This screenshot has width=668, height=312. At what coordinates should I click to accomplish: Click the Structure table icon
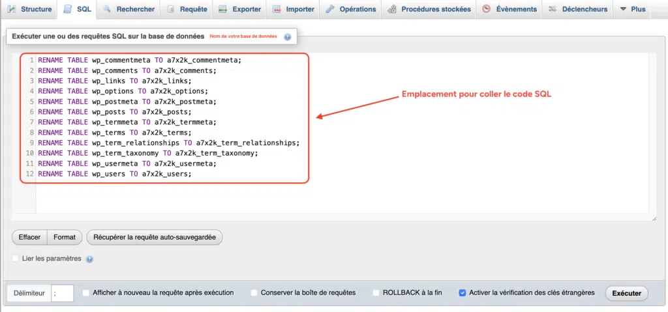[x=12, y=9]
